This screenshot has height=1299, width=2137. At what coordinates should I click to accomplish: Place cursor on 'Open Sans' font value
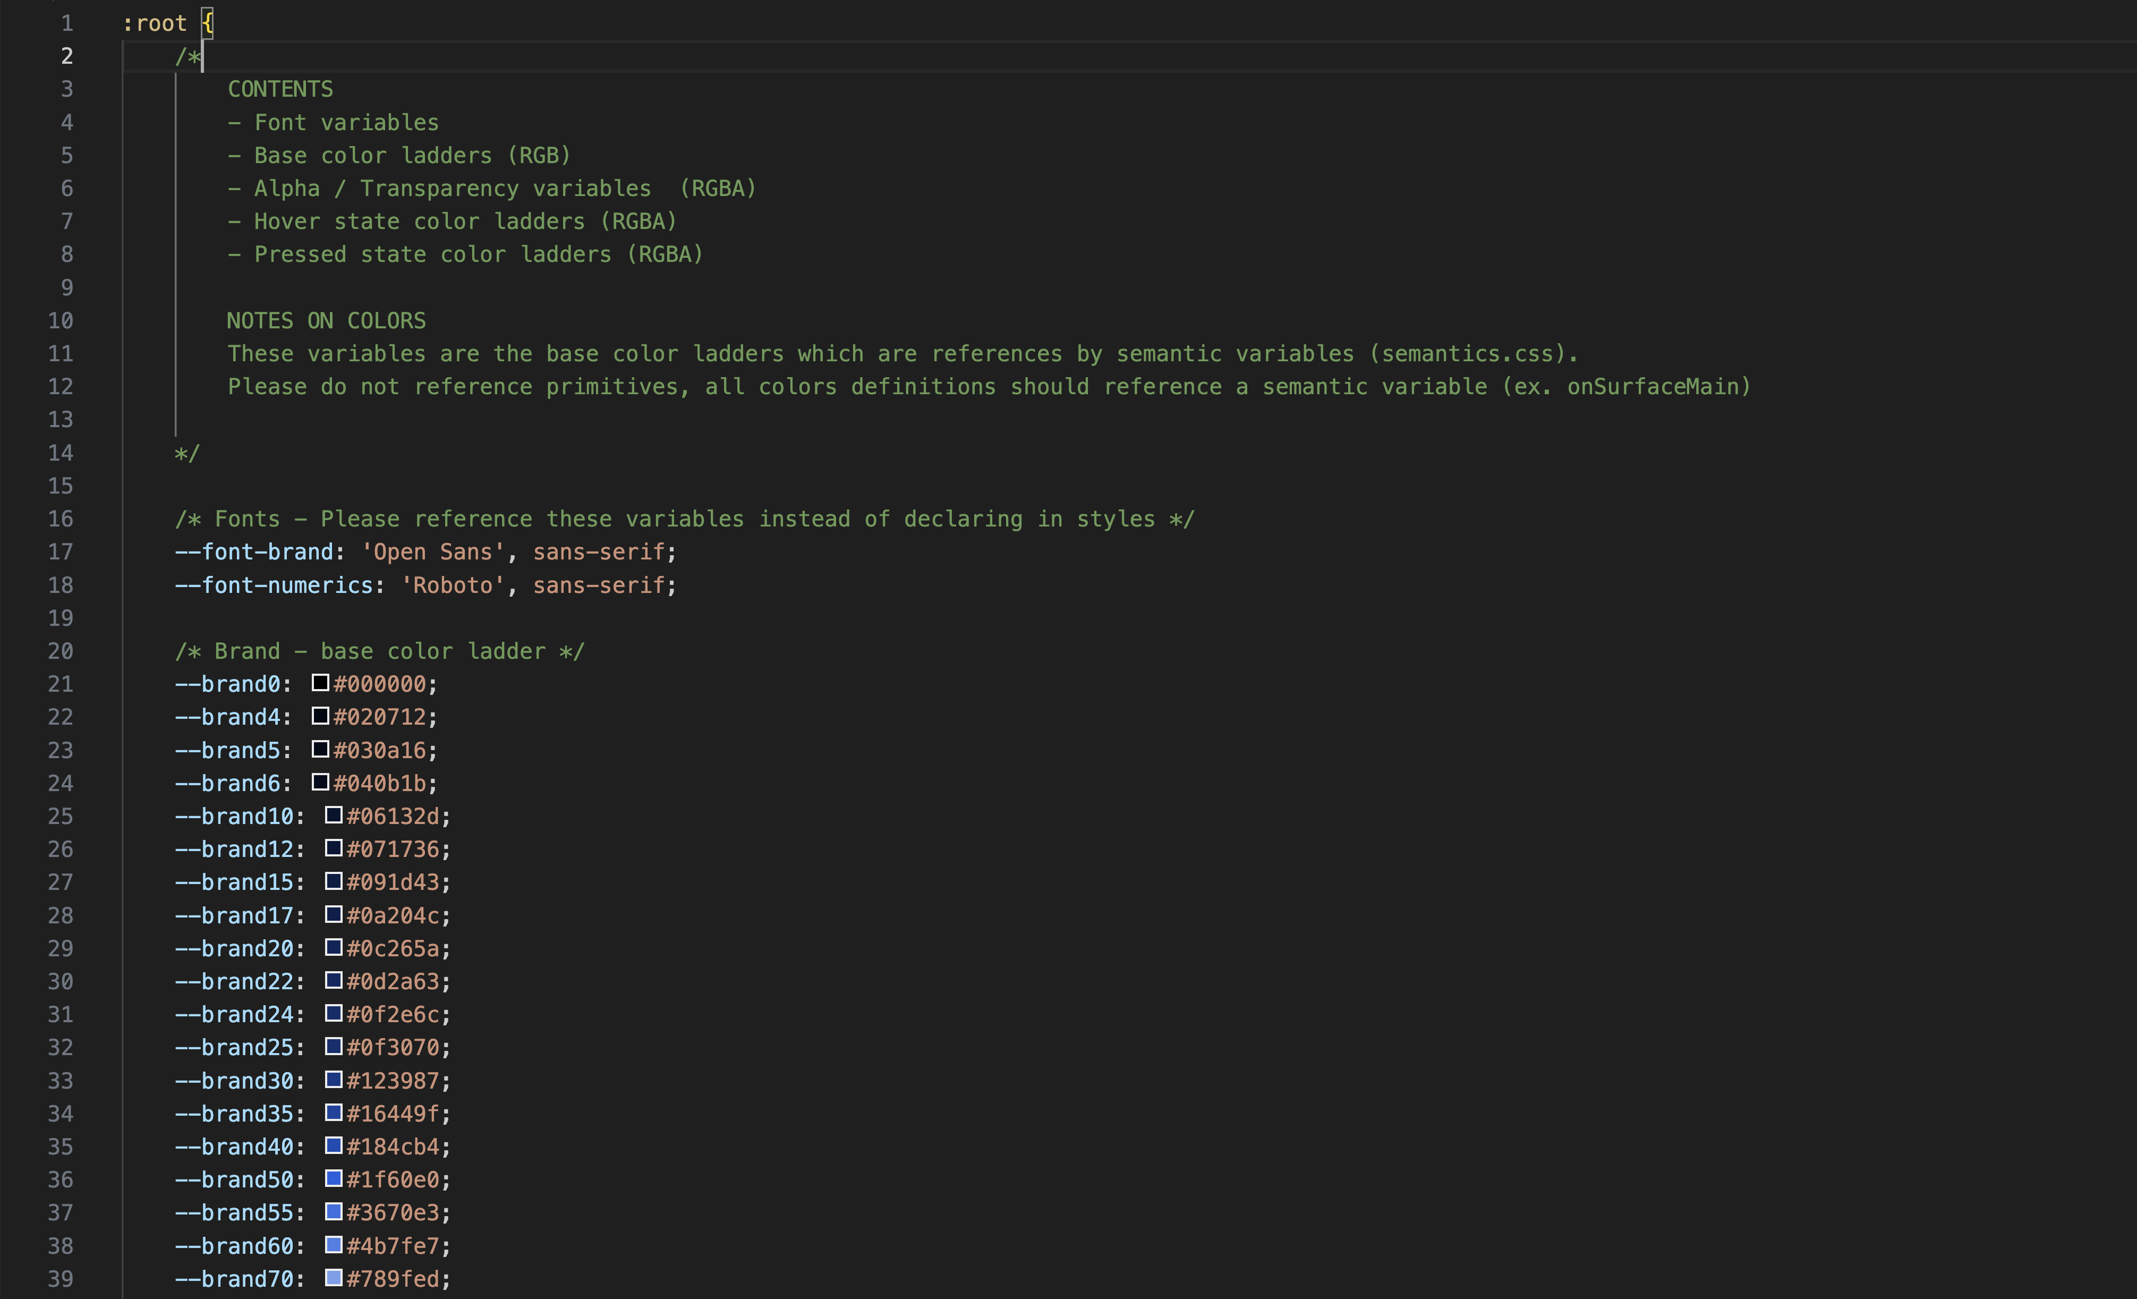tap(433, 551)
